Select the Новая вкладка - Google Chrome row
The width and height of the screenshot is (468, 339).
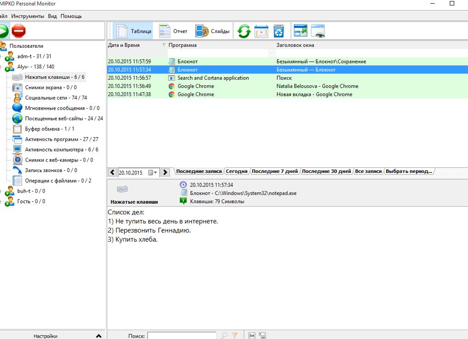(288, 94)
